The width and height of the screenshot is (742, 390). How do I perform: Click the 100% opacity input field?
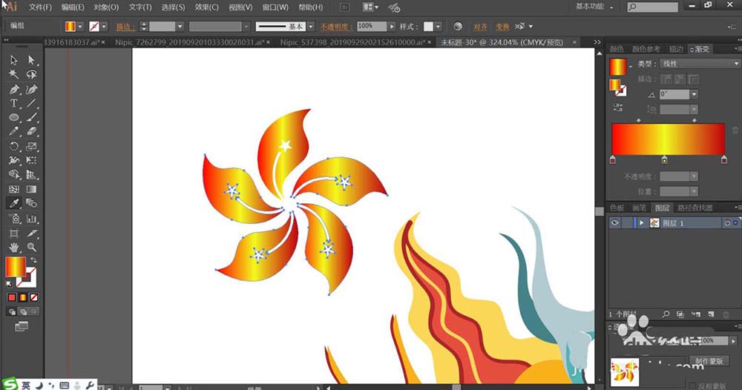tap(372, 27)
